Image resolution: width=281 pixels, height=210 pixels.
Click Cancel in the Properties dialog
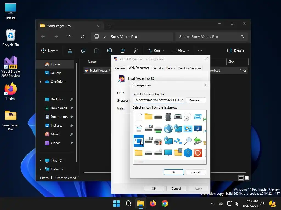(176, 189)
